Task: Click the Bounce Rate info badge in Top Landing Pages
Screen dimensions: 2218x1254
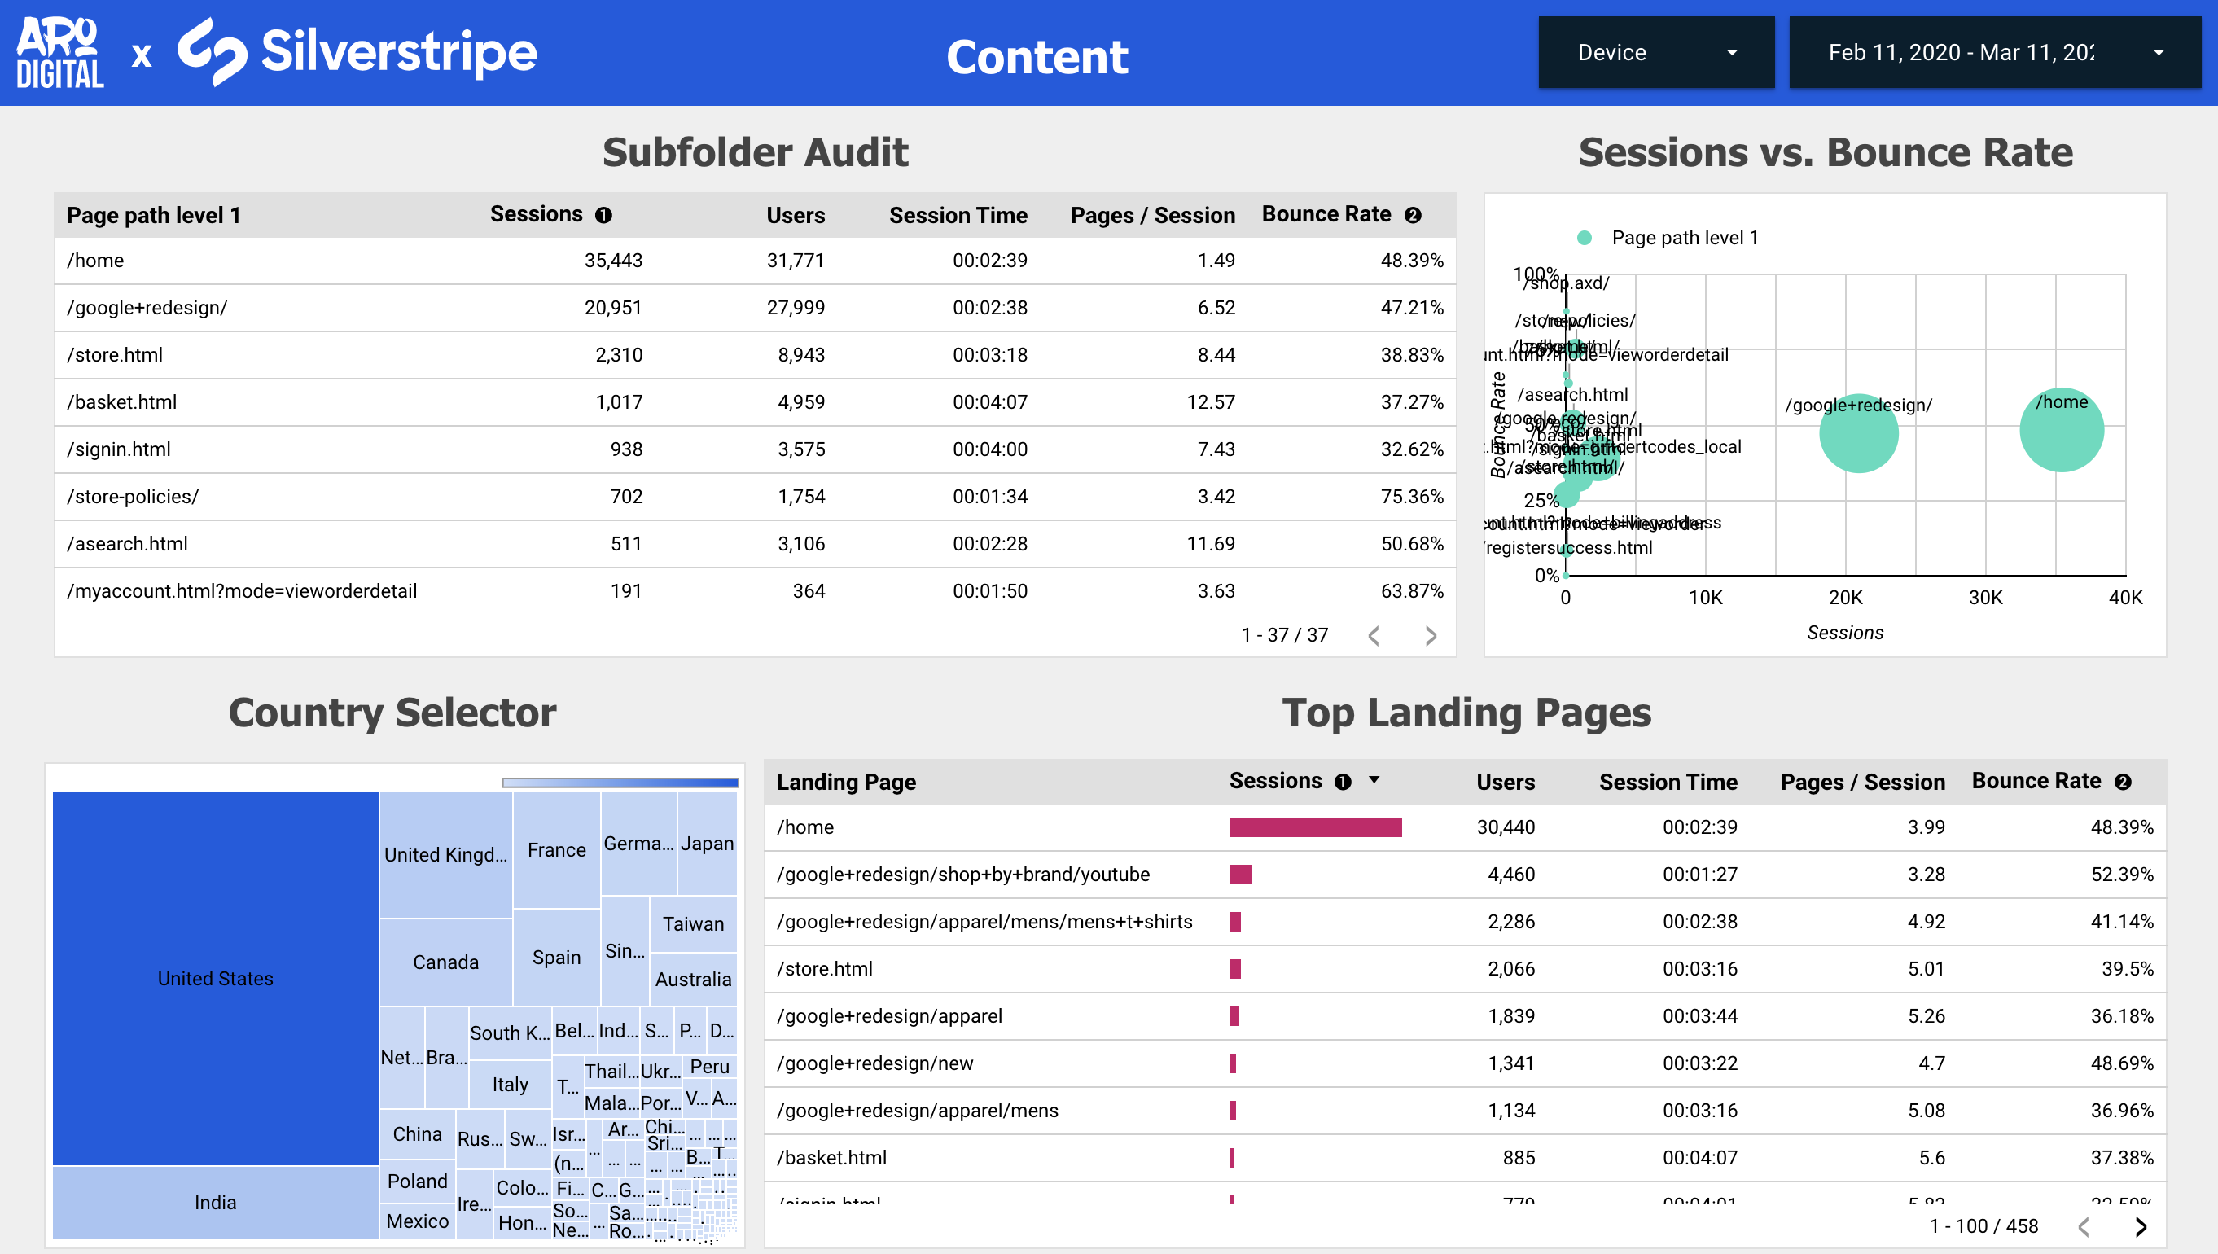Action: (x=2124, y=782)
